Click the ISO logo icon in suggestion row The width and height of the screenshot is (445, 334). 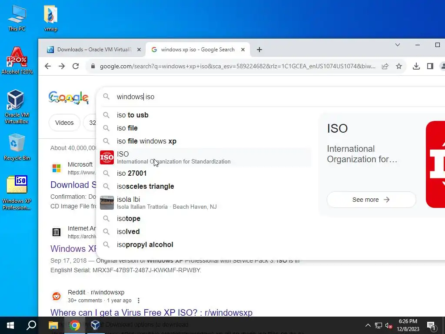pyautogui.click(x=107, y=157)
